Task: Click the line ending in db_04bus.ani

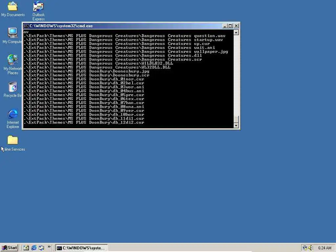Action: 84,91
